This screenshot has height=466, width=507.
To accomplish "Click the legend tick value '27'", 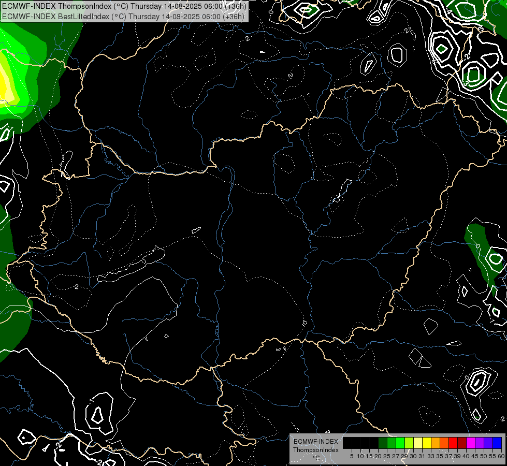I will pyautogui.click(x=396, y=456).
